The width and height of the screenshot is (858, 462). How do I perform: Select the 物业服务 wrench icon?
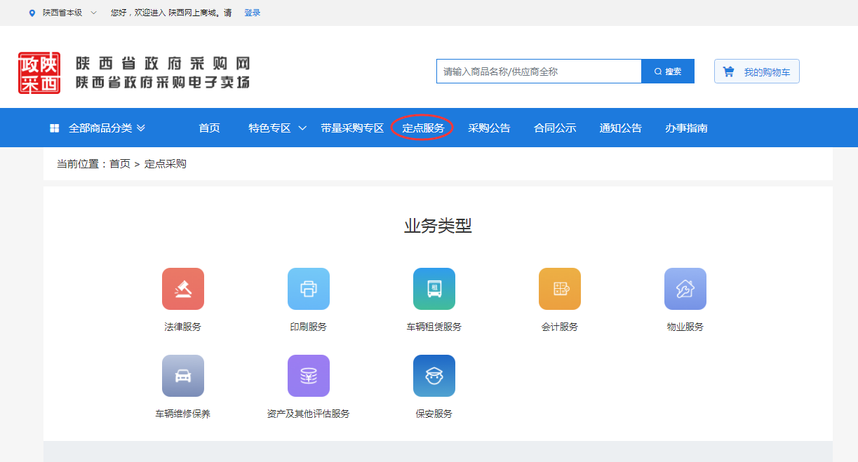pos(685,289)
